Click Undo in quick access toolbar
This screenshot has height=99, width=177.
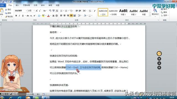pos(6,2)
